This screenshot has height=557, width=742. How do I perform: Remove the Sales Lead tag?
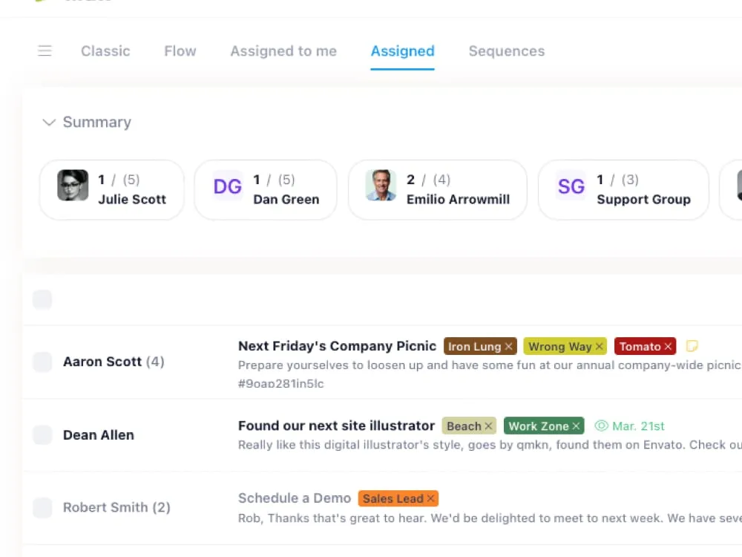tap(430, 498)
